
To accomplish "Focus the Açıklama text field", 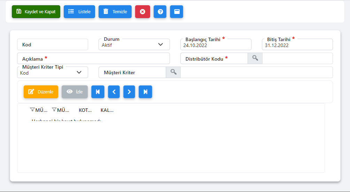I will point(104,59).
